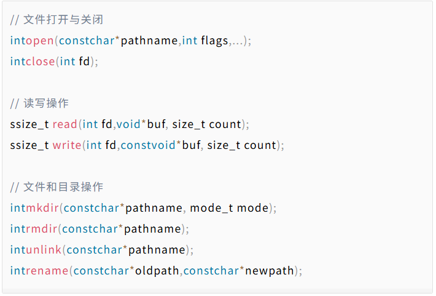Click the 'newpath' parameter in rename
436x296 pixels.
270,271
